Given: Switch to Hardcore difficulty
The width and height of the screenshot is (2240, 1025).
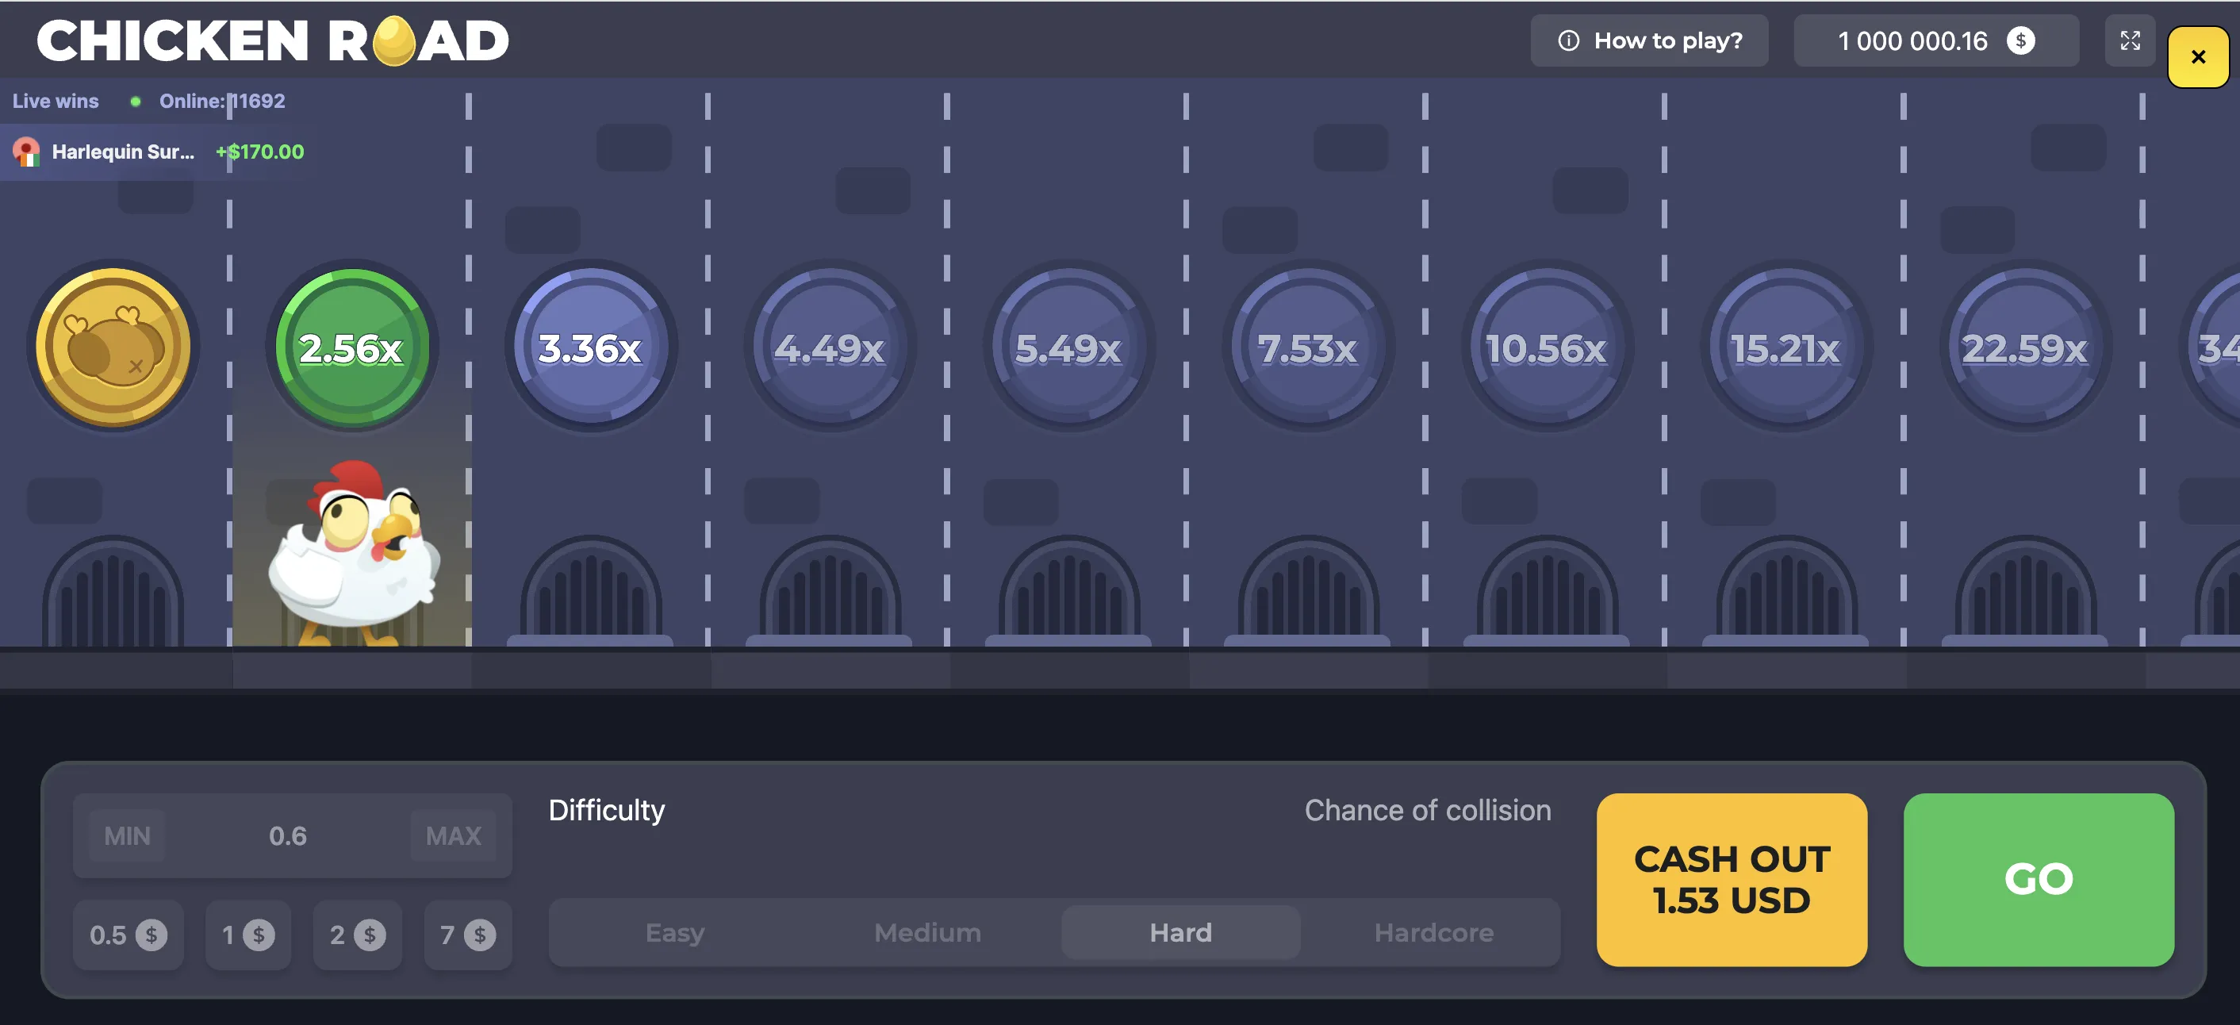Looking at the screenshot, I should [1433, 932].
